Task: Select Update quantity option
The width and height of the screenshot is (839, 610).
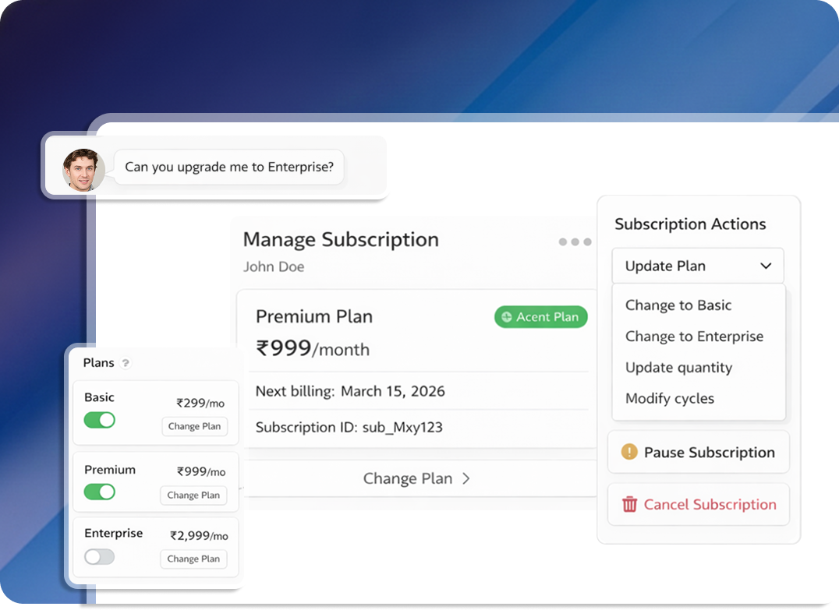Action: [678, 367]
